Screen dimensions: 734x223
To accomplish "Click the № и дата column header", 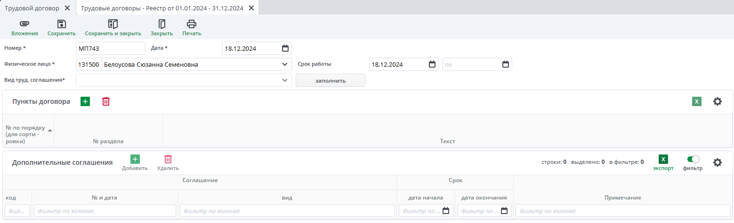I will [x=105, y=198].
